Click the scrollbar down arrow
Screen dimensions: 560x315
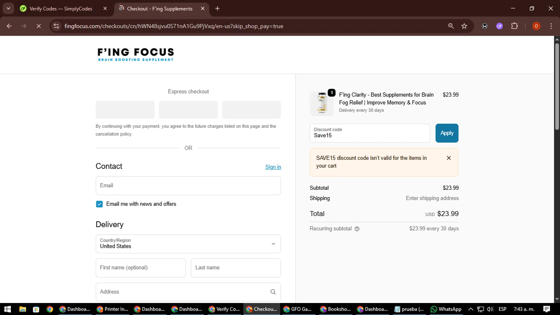pyautogui.click(x=557, y=299)
